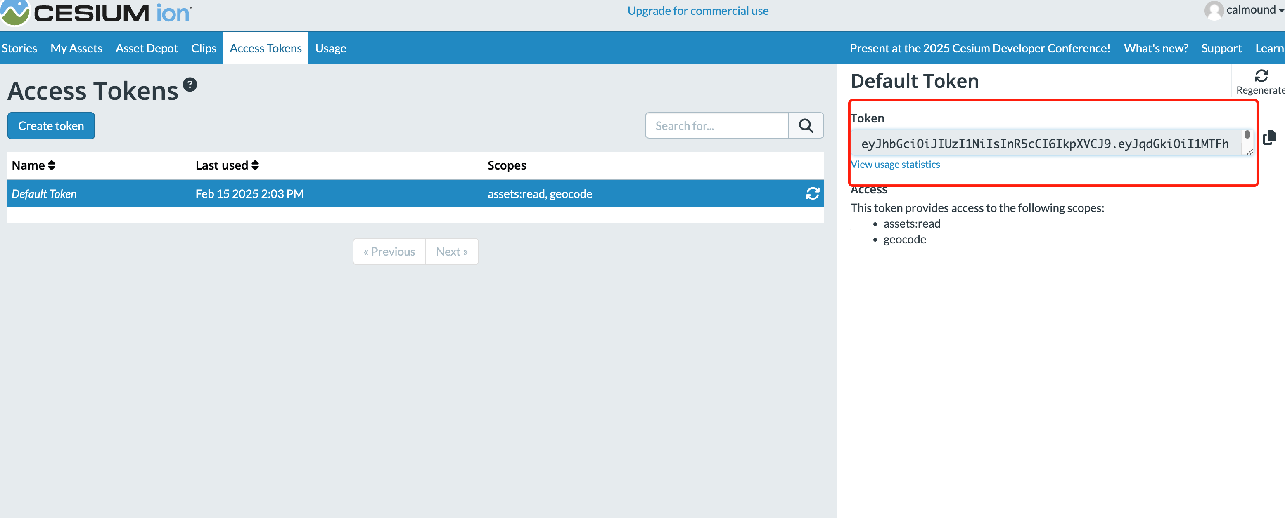The image size is (1285, 518).
Task: Click the assets:read scope list item
Action: (x=912, y=224)
